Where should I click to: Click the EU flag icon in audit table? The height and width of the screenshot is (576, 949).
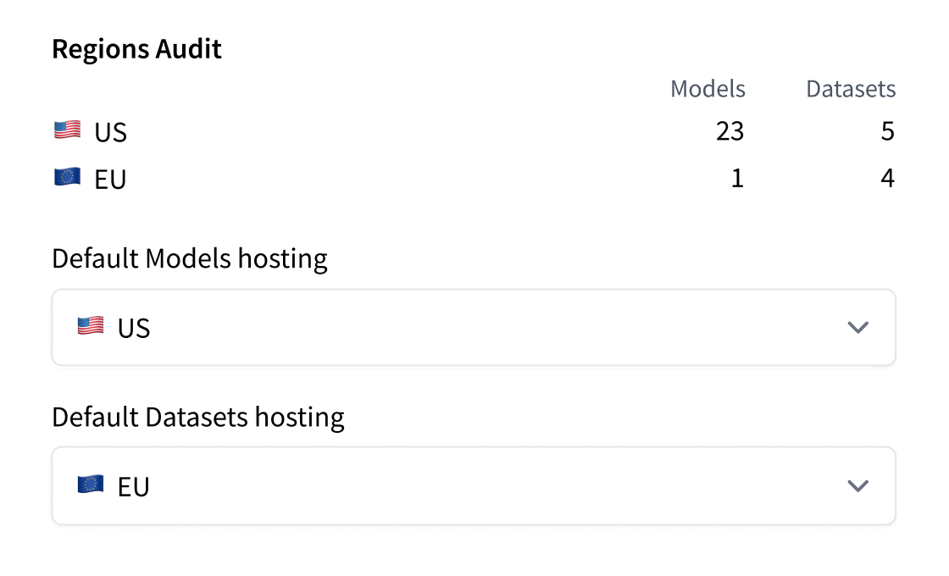point(67,178)
